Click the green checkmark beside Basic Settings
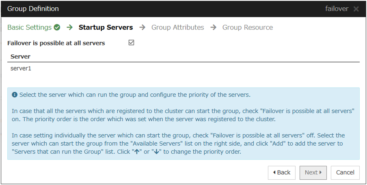Viewport: 367px width, 185px height. click(57, 28)
